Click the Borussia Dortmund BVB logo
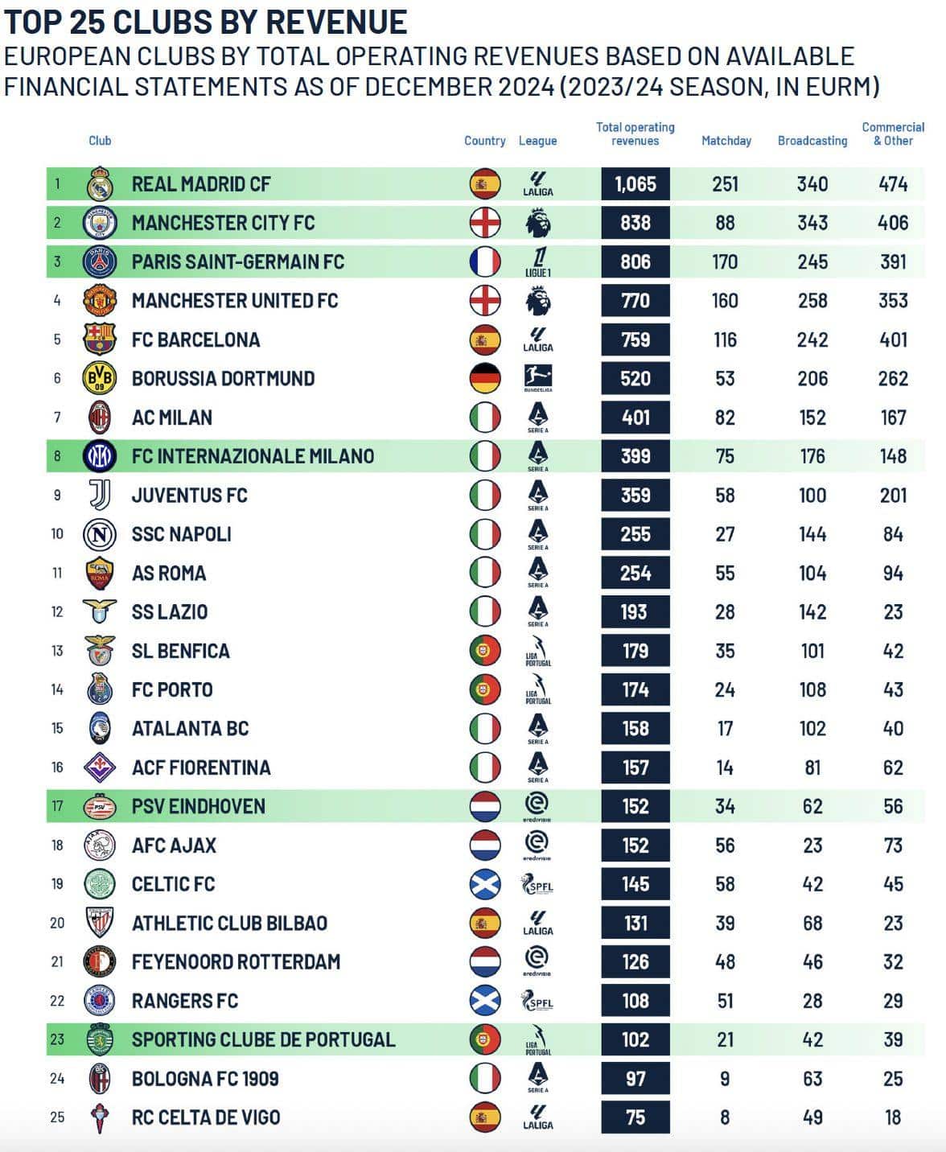The height and width of the screenshot is (1152, 946). pyautogui.click(x=100, y=378)
